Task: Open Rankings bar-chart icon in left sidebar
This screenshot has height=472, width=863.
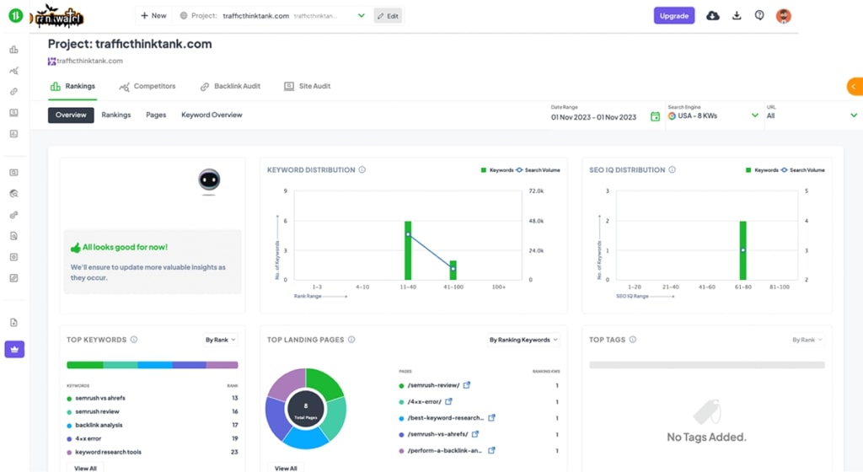Action: point(13,50)
